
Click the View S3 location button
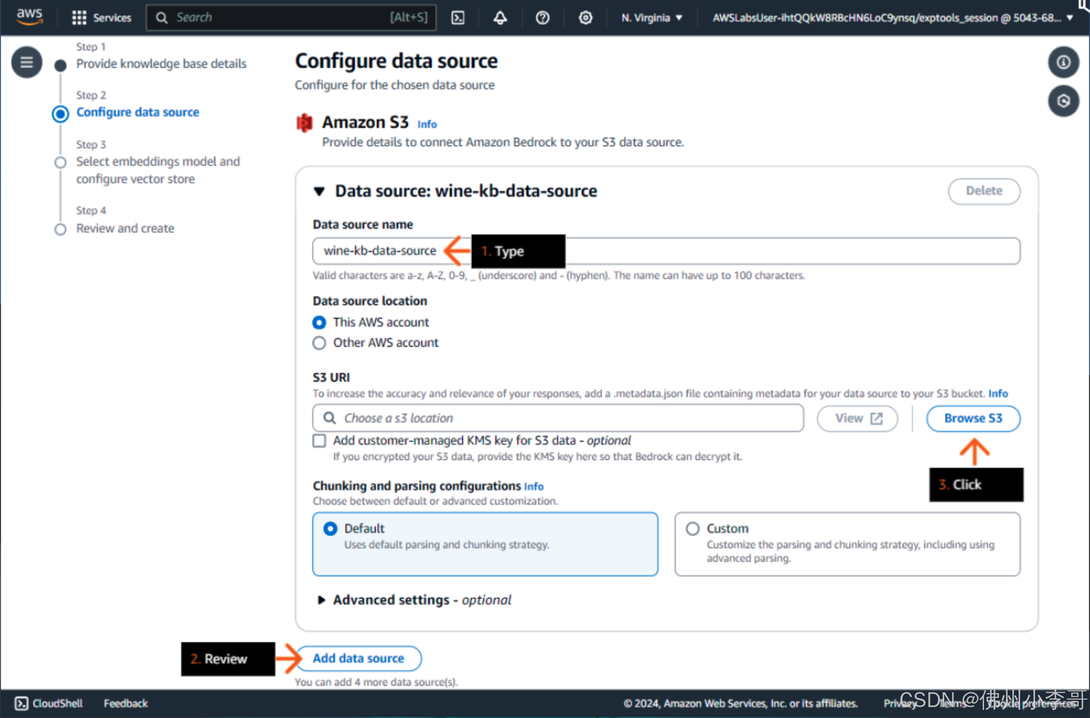click(857, 418)
